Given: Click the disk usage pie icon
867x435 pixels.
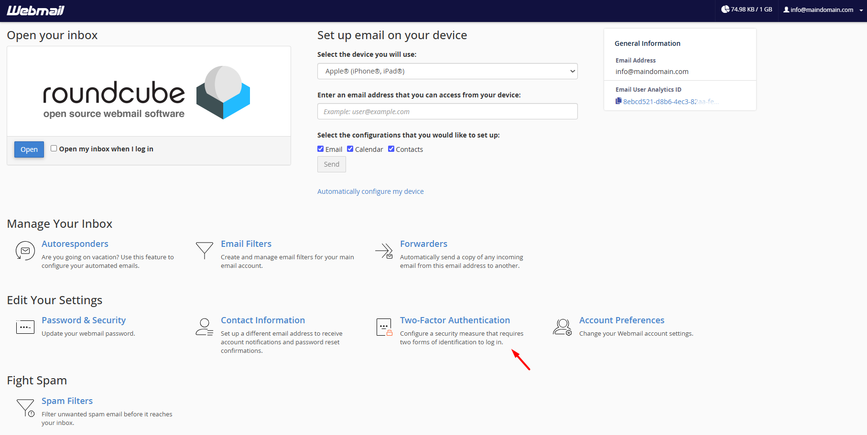Looking at the screenshot, I should click(x=725, y=9).
